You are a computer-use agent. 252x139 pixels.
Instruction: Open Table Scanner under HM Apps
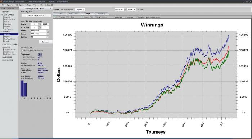tap(10, 49)
